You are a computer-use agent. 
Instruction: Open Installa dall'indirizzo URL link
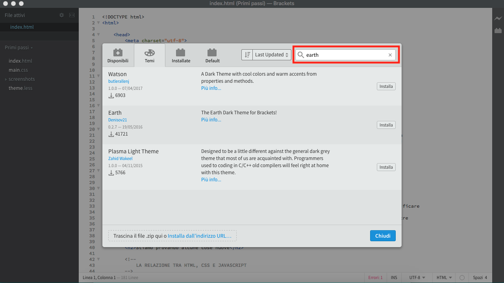tap(200, 236)
